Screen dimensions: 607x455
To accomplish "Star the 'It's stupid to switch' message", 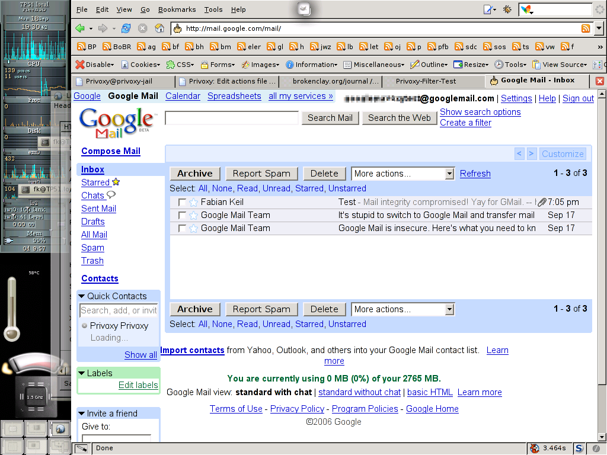I will pyautogui.click(x=194, y=216).
